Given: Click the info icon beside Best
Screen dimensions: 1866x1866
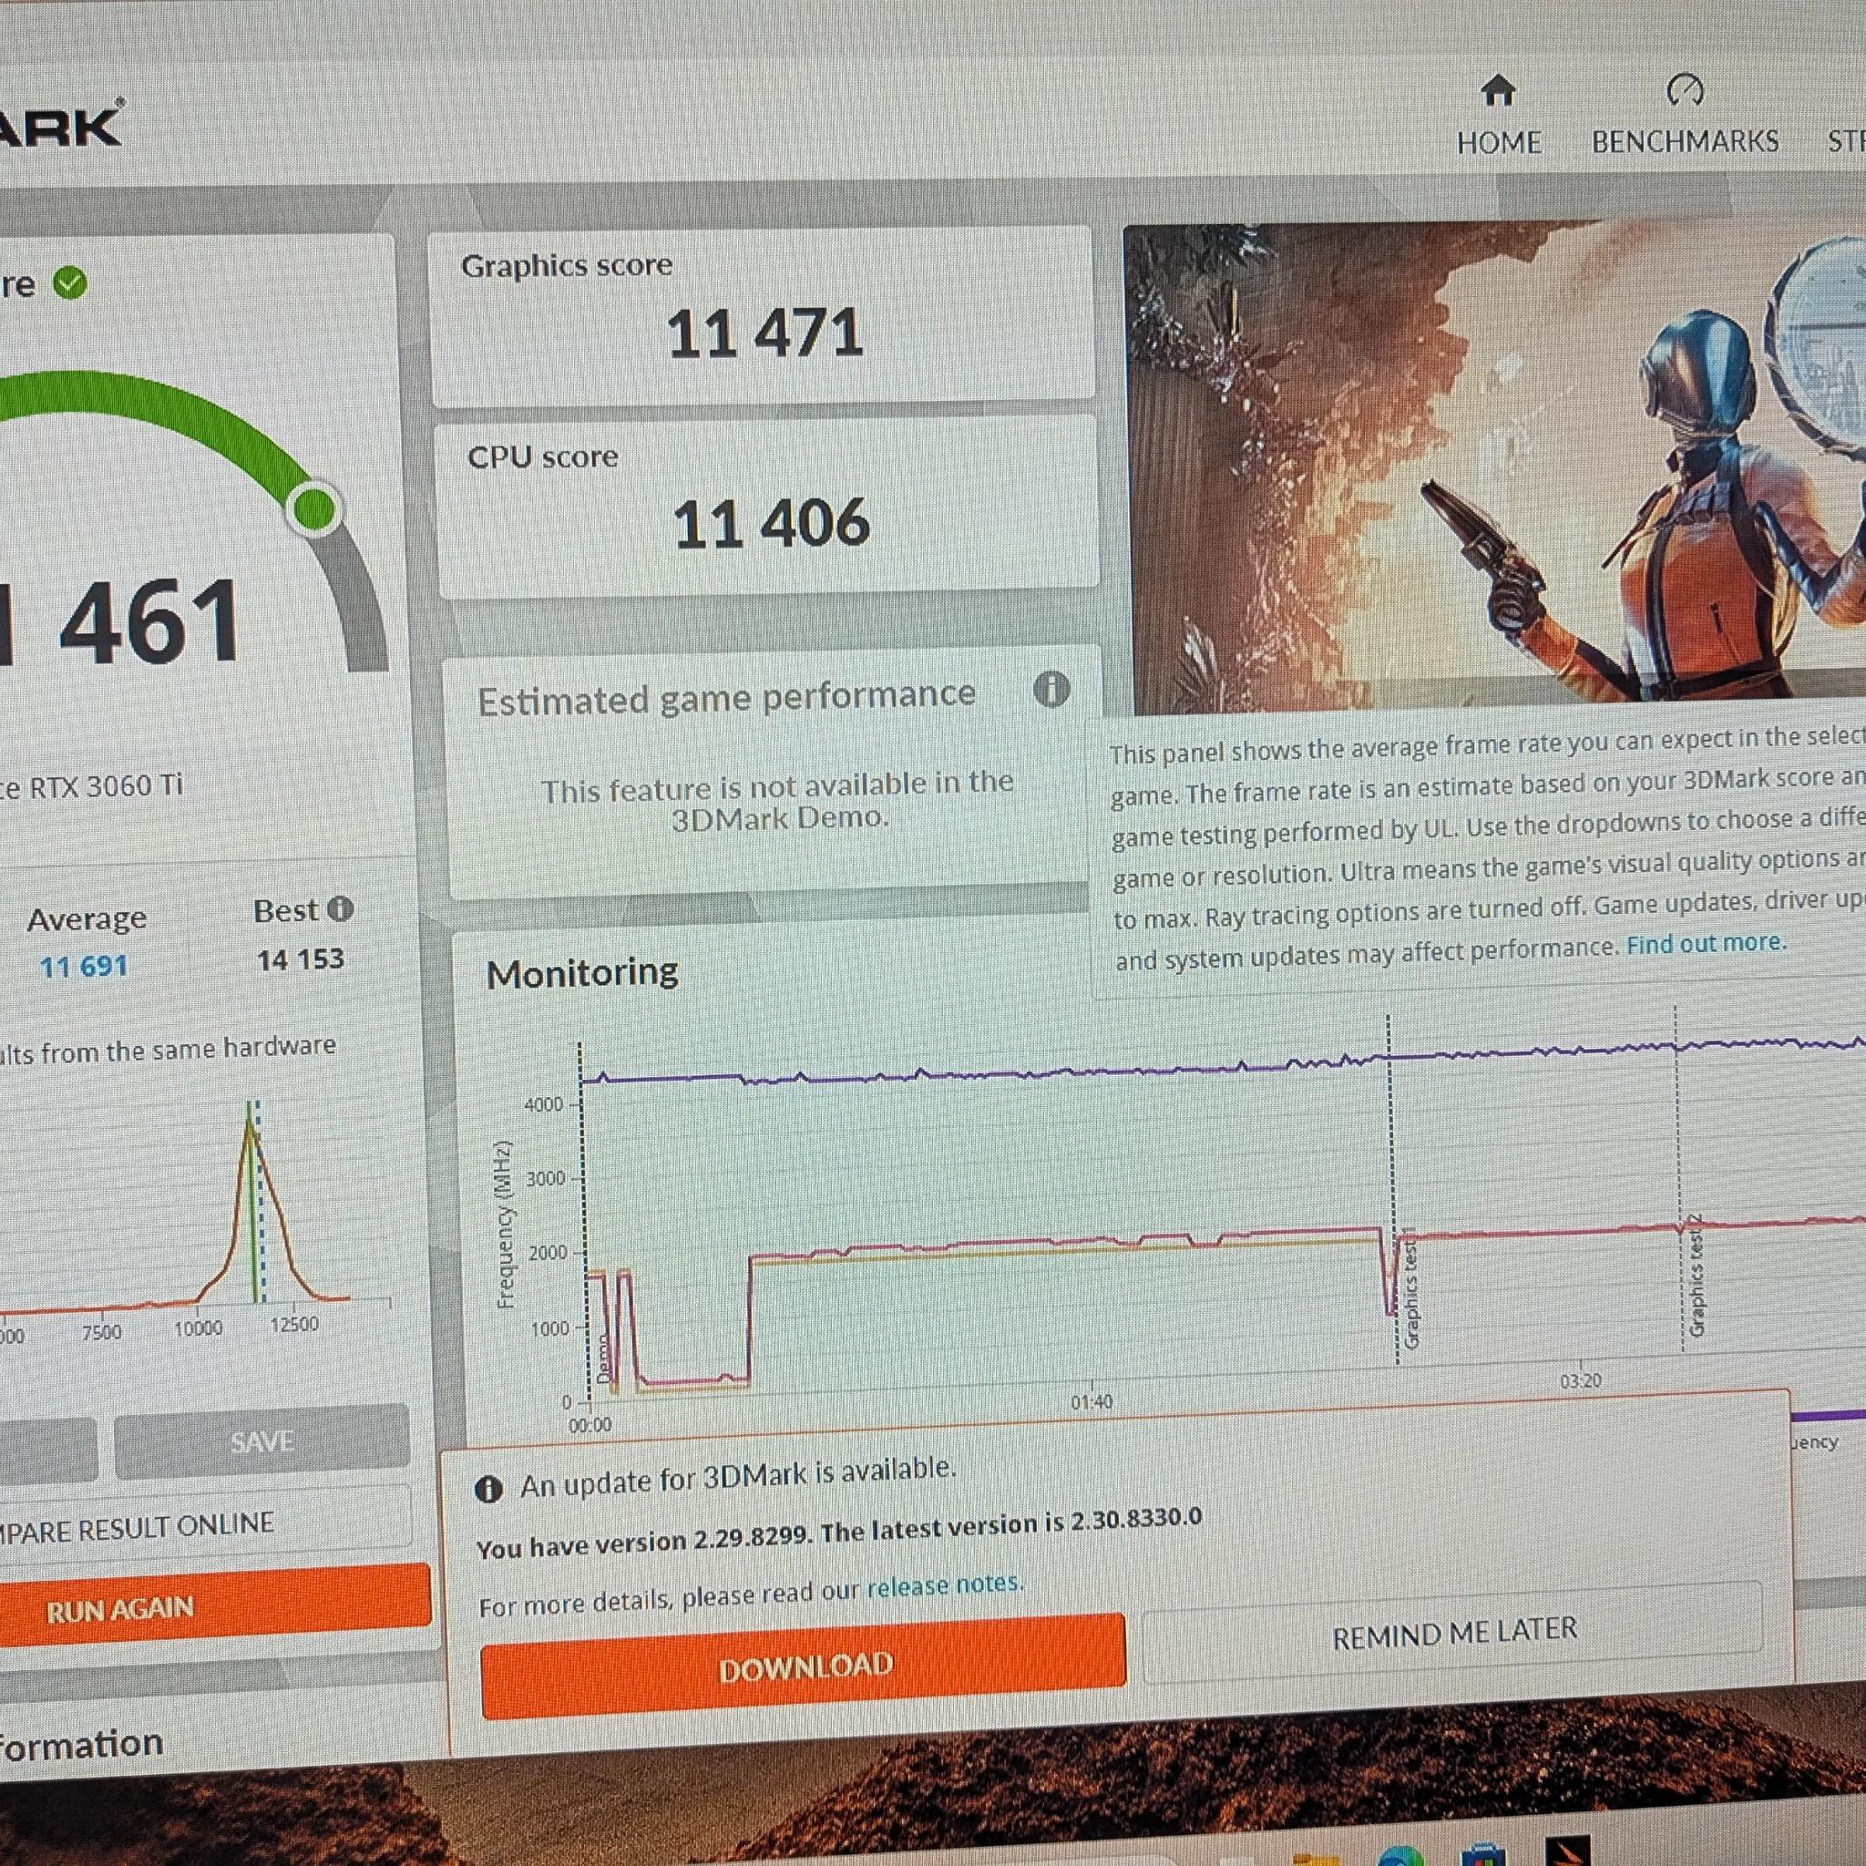Looking at the screenshot, I should click(340, 908).
